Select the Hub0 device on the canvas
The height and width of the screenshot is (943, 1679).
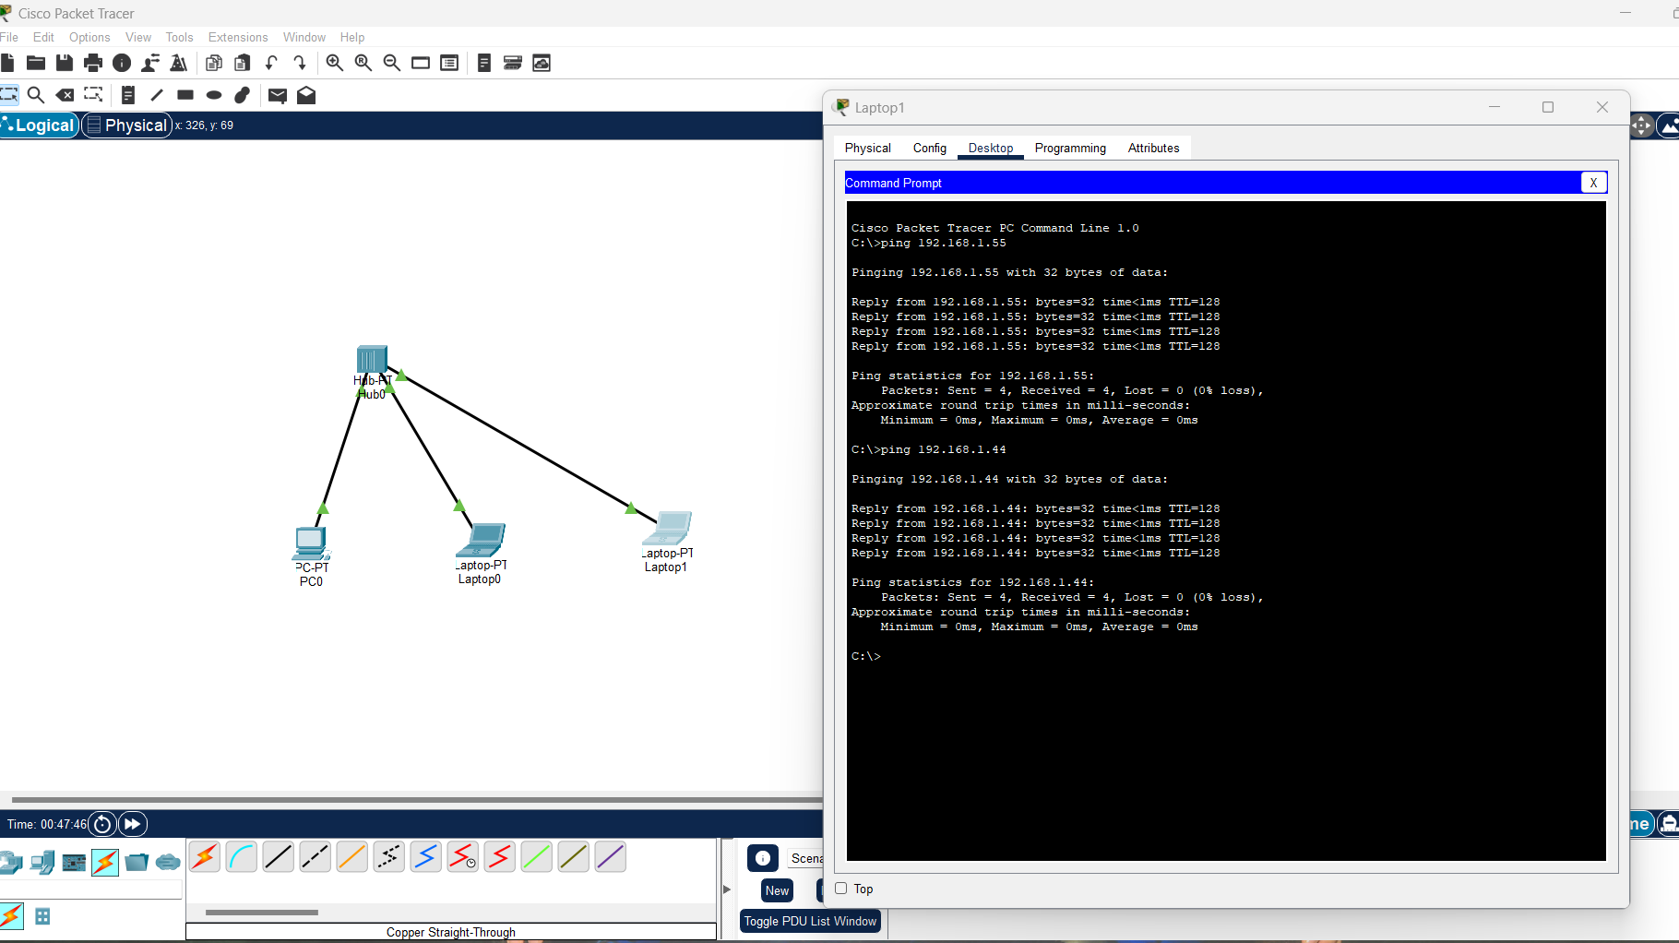coord(372,359)
